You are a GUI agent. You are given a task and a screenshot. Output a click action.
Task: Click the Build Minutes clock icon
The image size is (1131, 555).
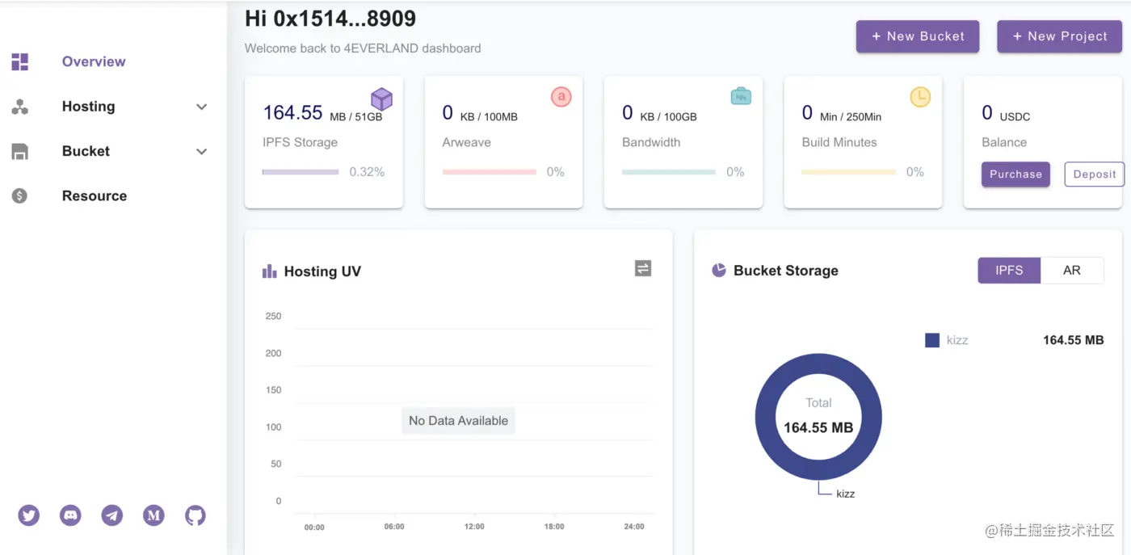click(920, 97)
